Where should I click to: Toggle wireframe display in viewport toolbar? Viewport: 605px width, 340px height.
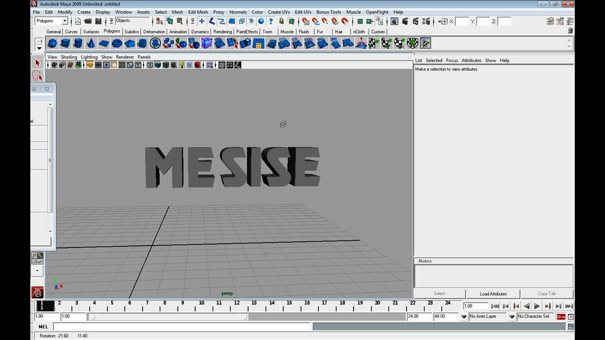click(150, 65)
